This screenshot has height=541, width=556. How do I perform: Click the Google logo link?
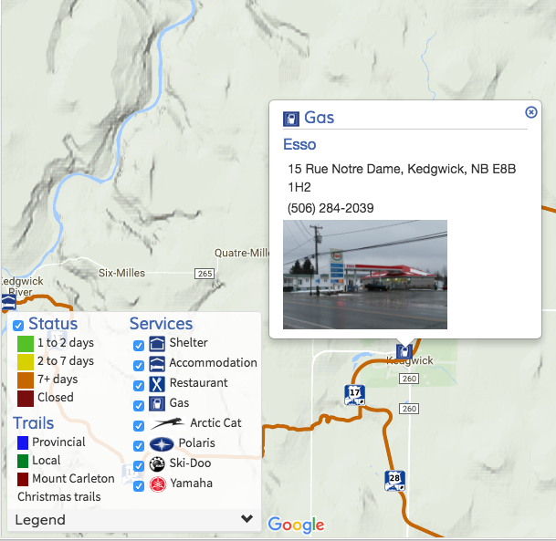[296, 525]
